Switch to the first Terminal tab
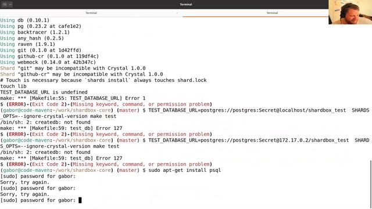The image size is (372, 209). pyautogui.click(x=91, y=13)
